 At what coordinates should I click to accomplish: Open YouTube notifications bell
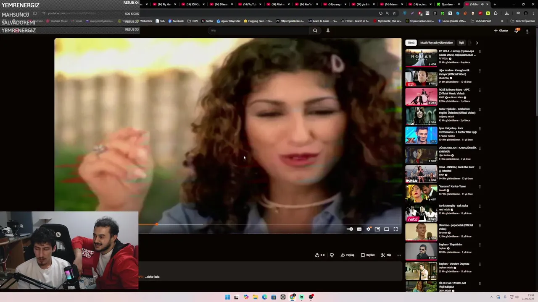pyautogui.click(x=517, y=31)
